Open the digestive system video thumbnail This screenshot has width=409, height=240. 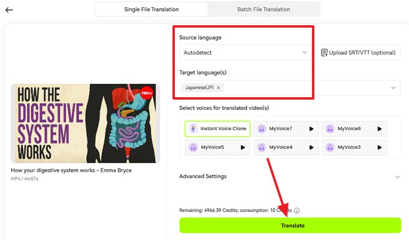coord(85,123)
